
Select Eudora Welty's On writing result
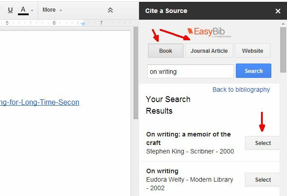click(262, 179)
